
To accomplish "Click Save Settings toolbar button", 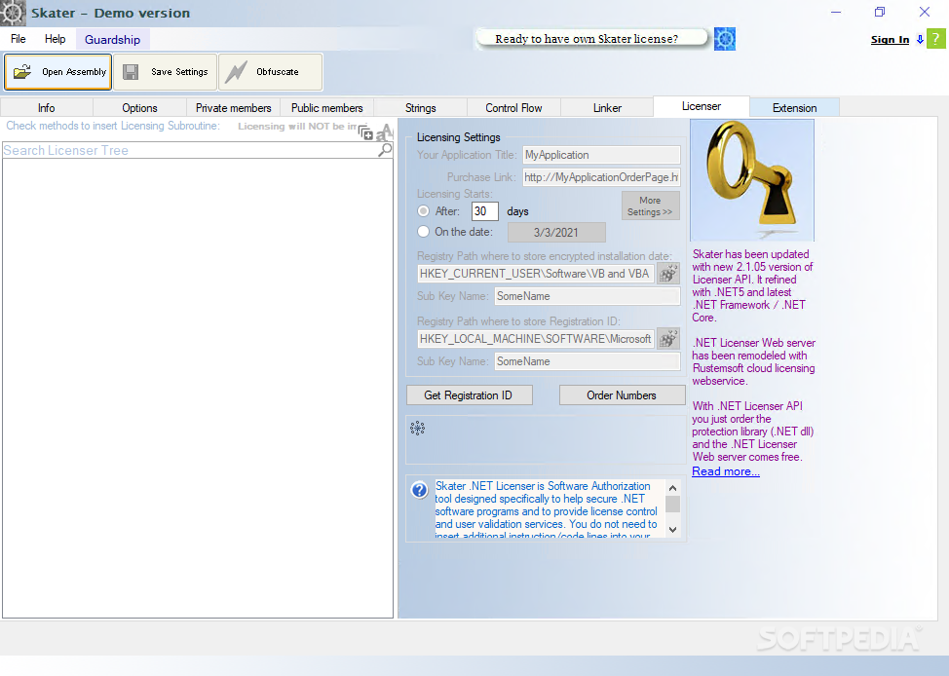I will pyautogui.click(x=165, y=72).
